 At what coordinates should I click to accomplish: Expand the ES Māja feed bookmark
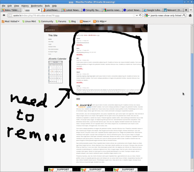[x=100, y=21]
